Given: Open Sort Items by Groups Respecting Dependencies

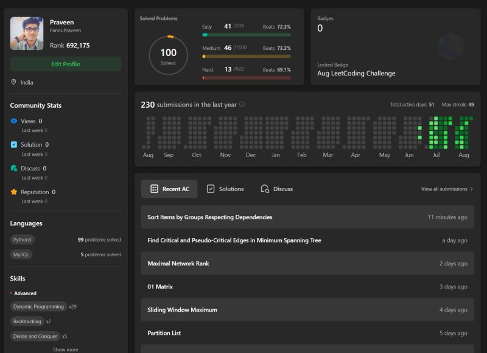Looking at the screenshot, I should (x=307, y=217).
